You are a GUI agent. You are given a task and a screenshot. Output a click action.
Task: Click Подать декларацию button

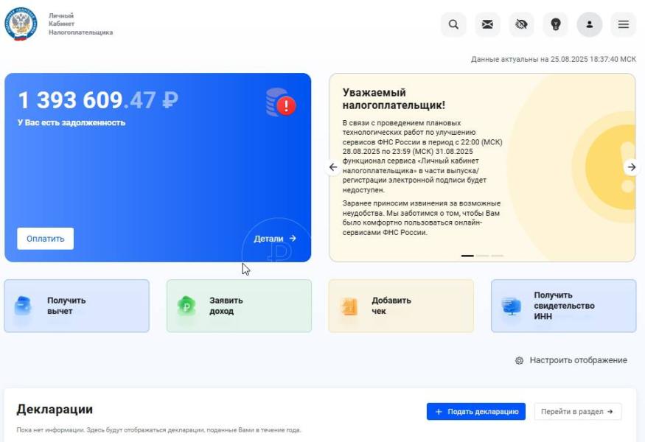(476, 412)
